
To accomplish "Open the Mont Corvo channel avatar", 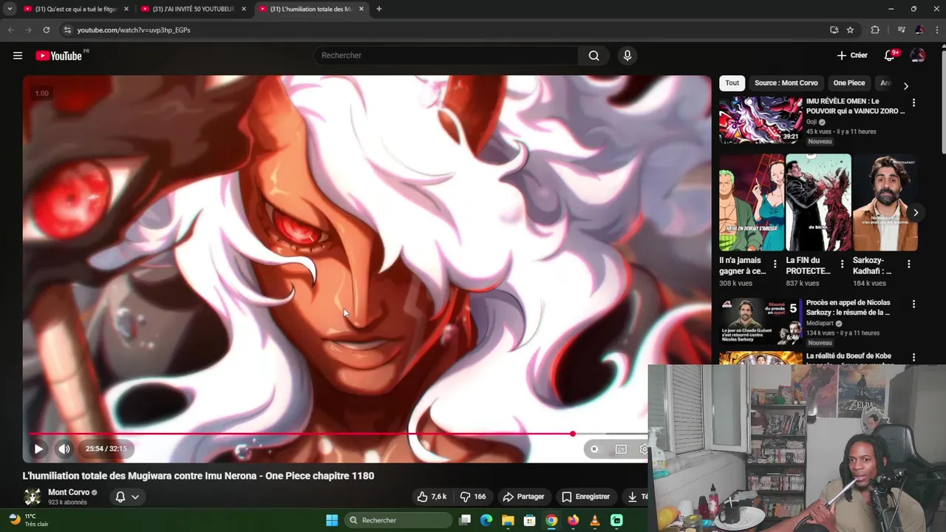I will pos(33,497).
